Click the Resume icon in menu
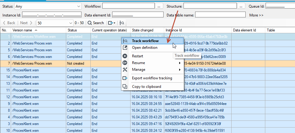This screenshot has height=133, width=295. click(x=125, y=63)
